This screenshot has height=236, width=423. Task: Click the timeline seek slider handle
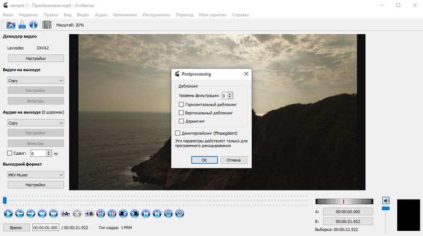pos(5,200)
